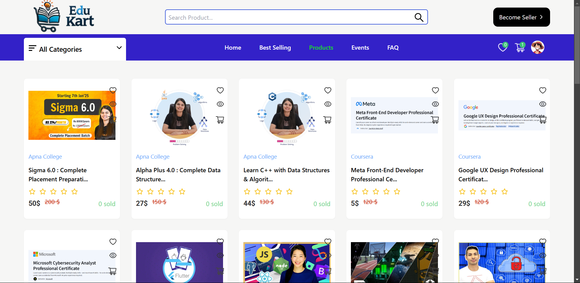580x283 pixels.
Task: Click first star on Alpha Plus 4.0
Action: pos(140,192)
